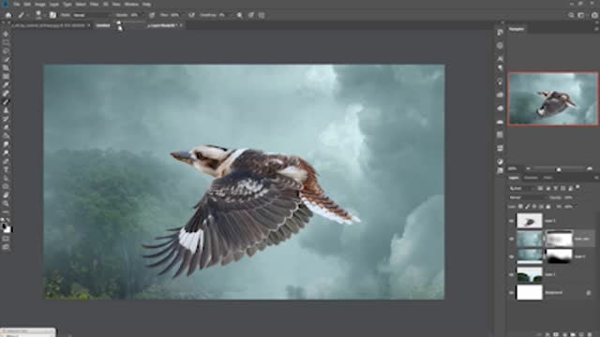
Task: Open Layers panel flyout menu
Action: click(596, 178)
